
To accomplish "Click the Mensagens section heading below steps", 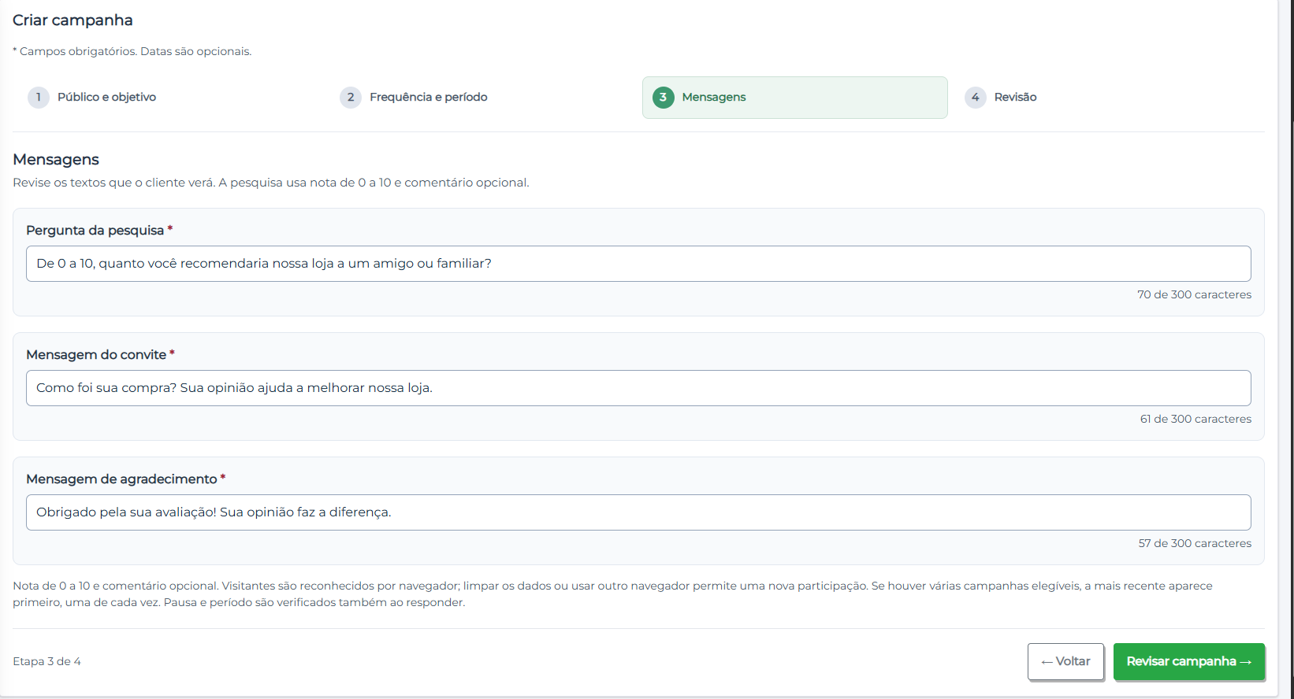I will coord(56,160).
